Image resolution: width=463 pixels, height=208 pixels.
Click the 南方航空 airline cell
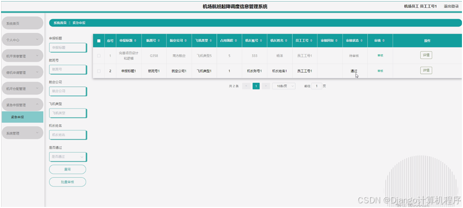tap(179, 56)
